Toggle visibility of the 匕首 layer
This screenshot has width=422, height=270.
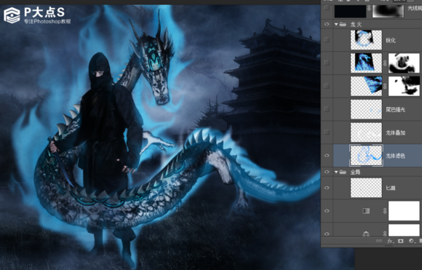point(327,188)
